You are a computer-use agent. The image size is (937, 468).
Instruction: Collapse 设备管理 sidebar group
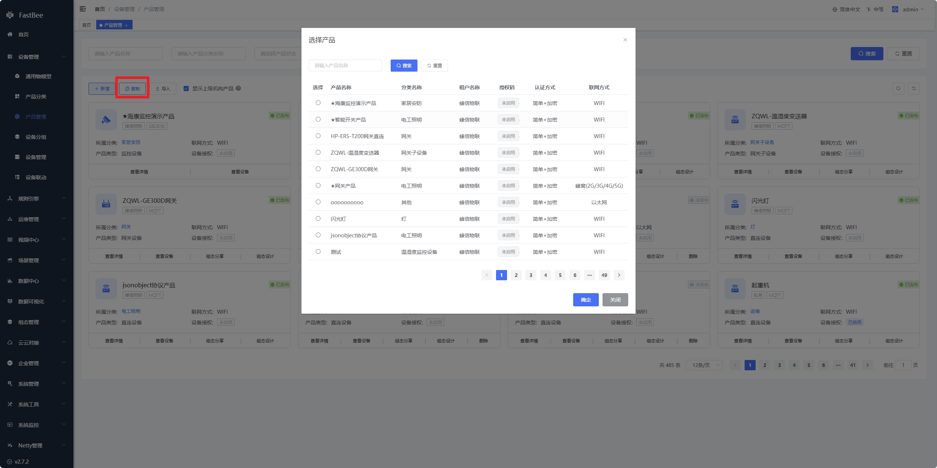pyautogui.click(x=37, y=57)
